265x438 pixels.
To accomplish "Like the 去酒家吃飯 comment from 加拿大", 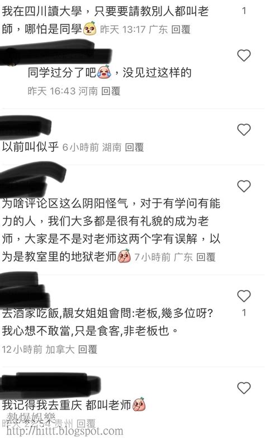I will (244, 296).
